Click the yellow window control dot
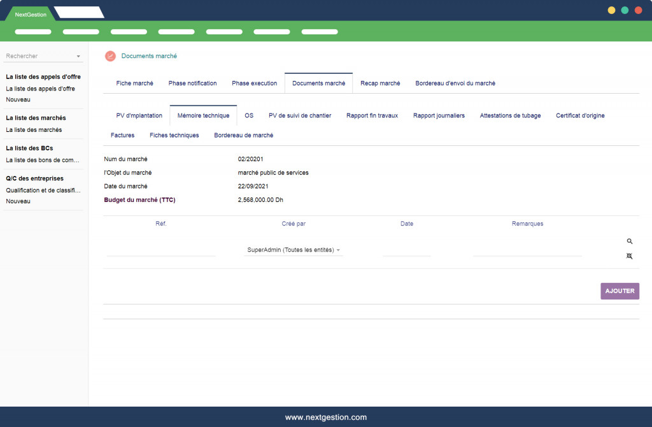652x427 pixels. 611,10
